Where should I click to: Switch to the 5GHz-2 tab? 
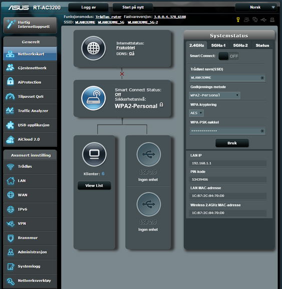pyautogui.click(x=240, y=45)
